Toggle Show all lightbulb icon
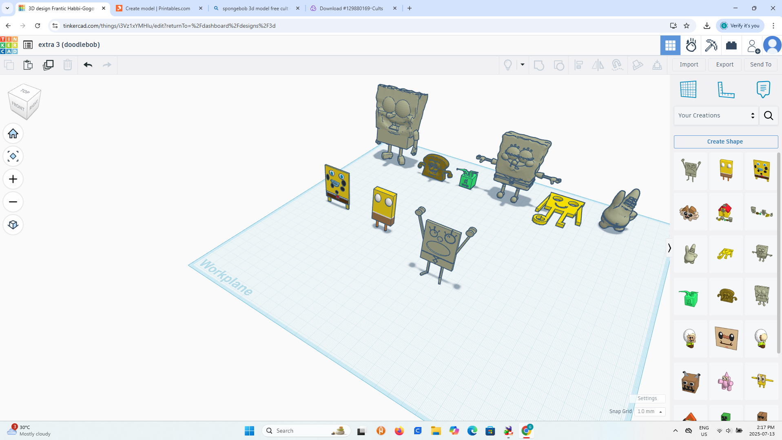The width and height of the screenshot is (782, 440). pos(508,65)
